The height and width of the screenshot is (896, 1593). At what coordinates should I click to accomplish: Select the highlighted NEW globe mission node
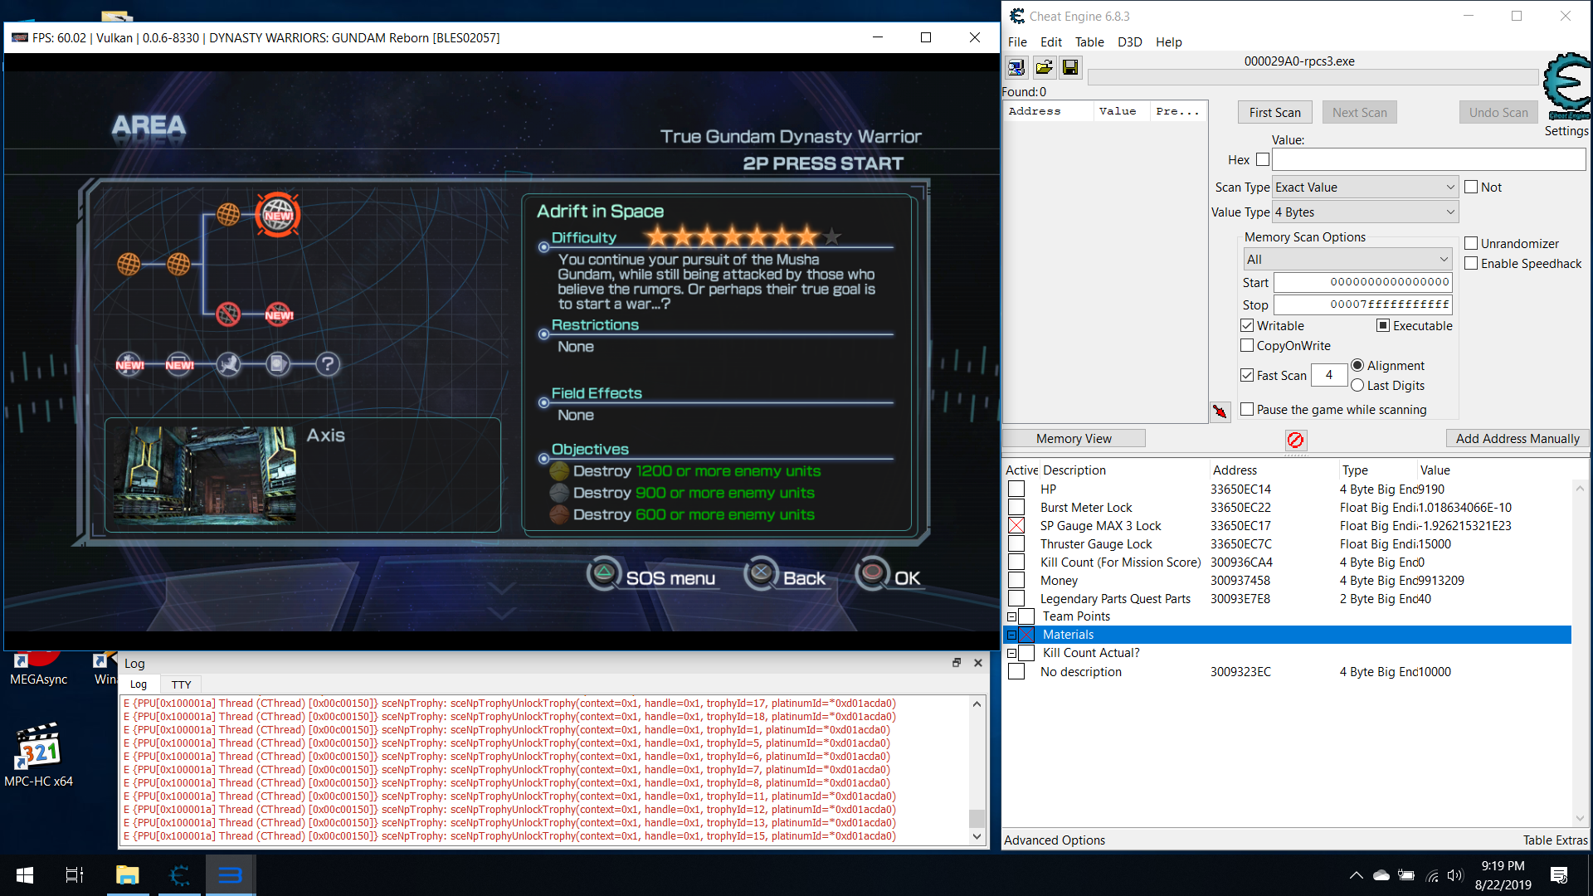click(278, 215)
